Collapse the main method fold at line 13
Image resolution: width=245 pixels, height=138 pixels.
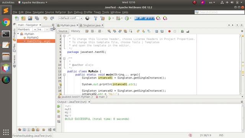[x=64, y=75]
